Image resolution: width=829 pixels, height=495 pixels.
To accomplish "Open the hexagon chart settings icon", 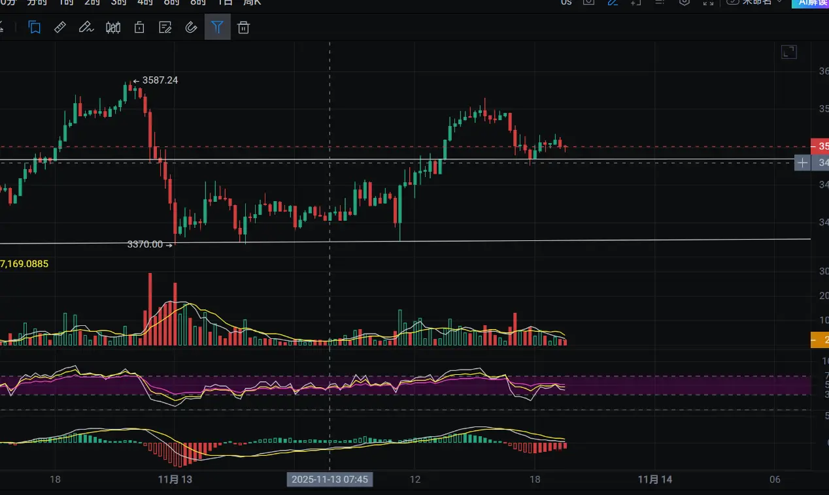I will coord(685,3).
